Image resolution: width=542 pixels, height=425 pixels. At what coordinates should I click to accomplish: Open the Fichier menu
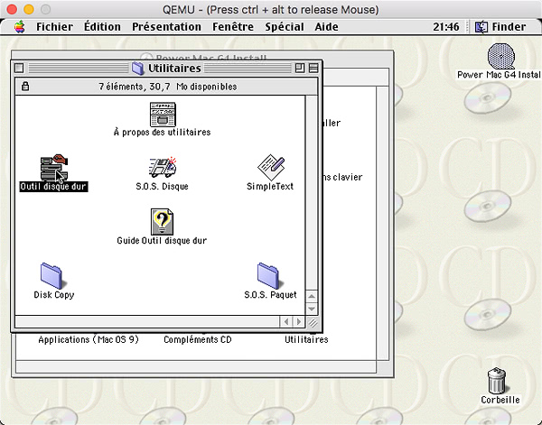pyautogui.click(x=54, y=27)
